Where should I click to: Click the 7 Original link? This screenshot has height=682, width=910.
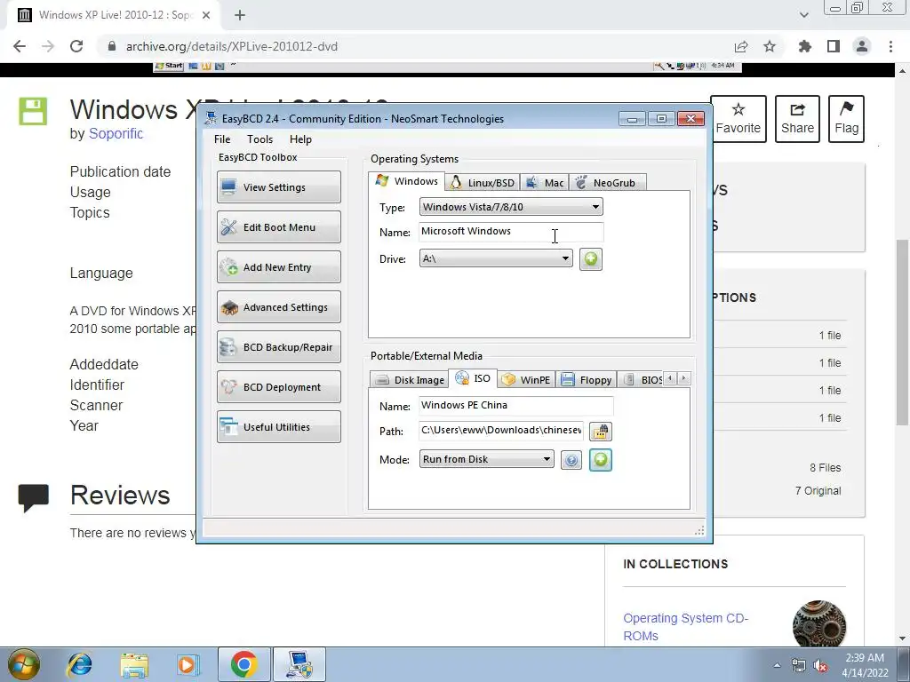pyautogui.click(x=818, y=490)
